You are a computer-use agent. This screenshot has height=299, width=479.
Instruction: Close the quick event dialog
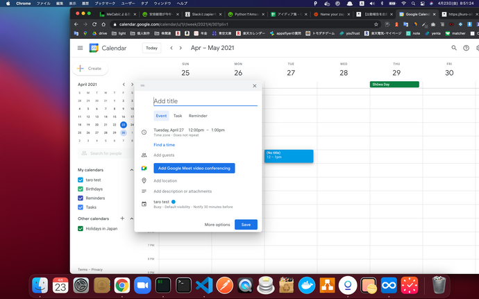point(255,86)
